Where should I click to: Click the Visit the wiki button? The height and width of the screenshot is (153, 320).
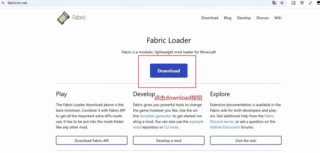point(246,140)
